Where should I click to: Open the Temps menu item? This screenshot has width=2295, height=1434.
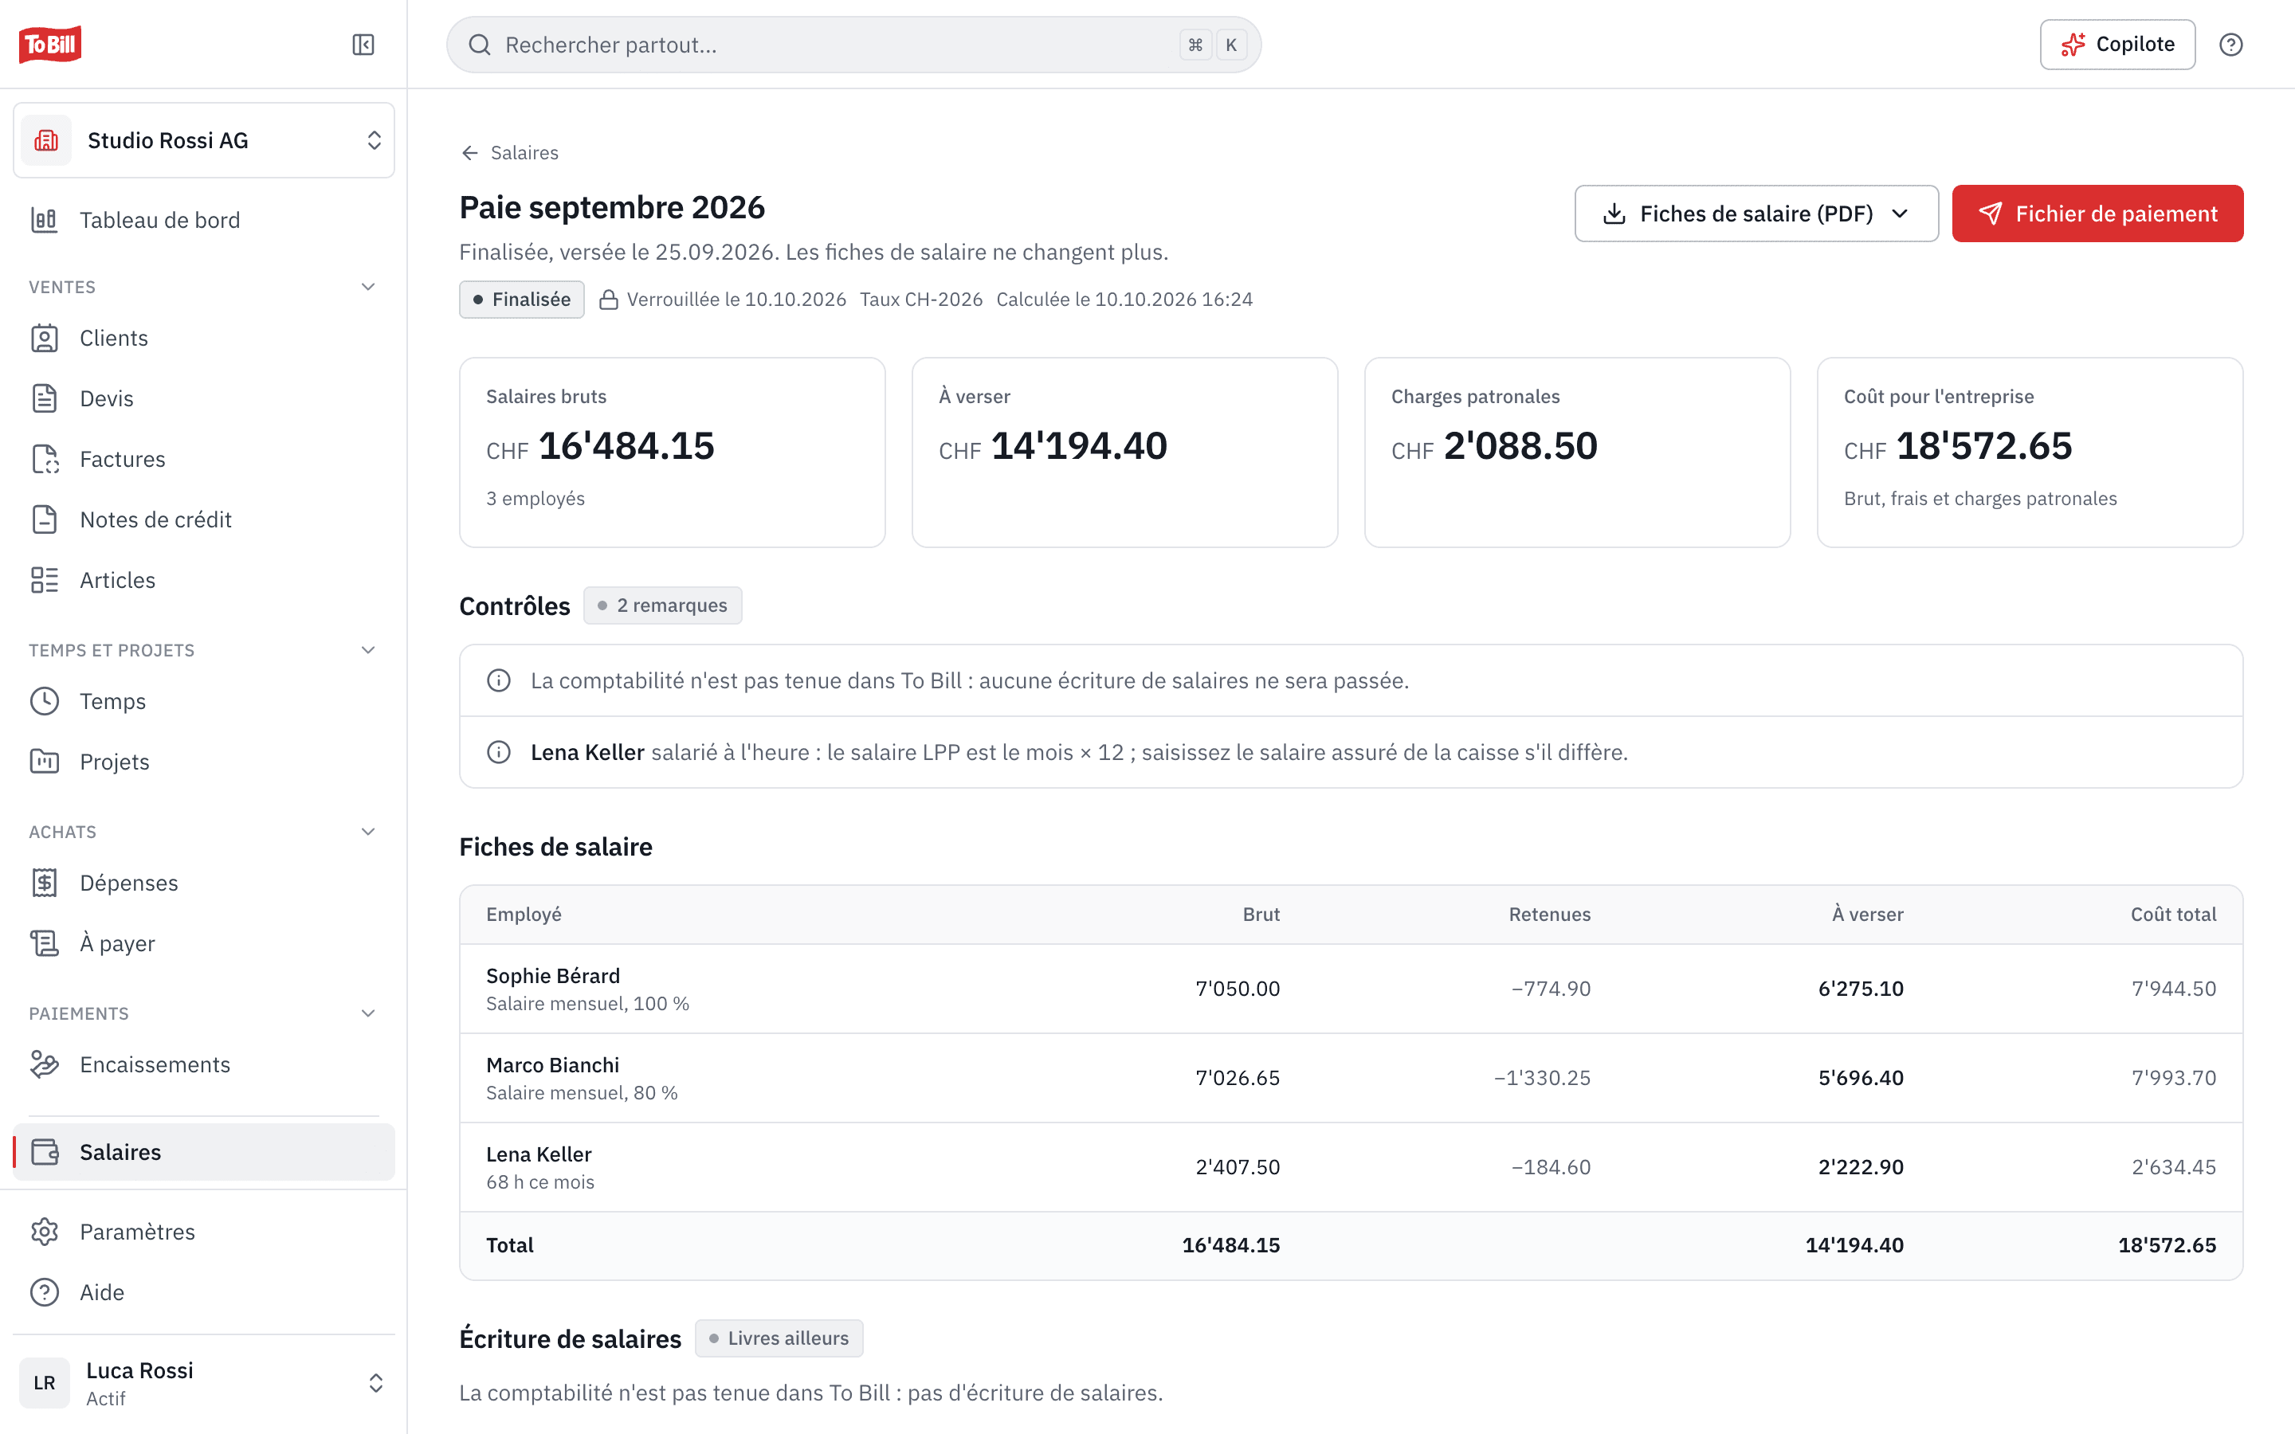tap(204, 701)
